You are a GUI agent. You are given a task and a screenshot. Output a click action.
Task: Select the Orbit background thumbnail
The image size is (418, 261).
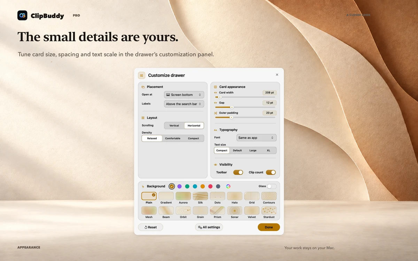(x=183, y=211)
